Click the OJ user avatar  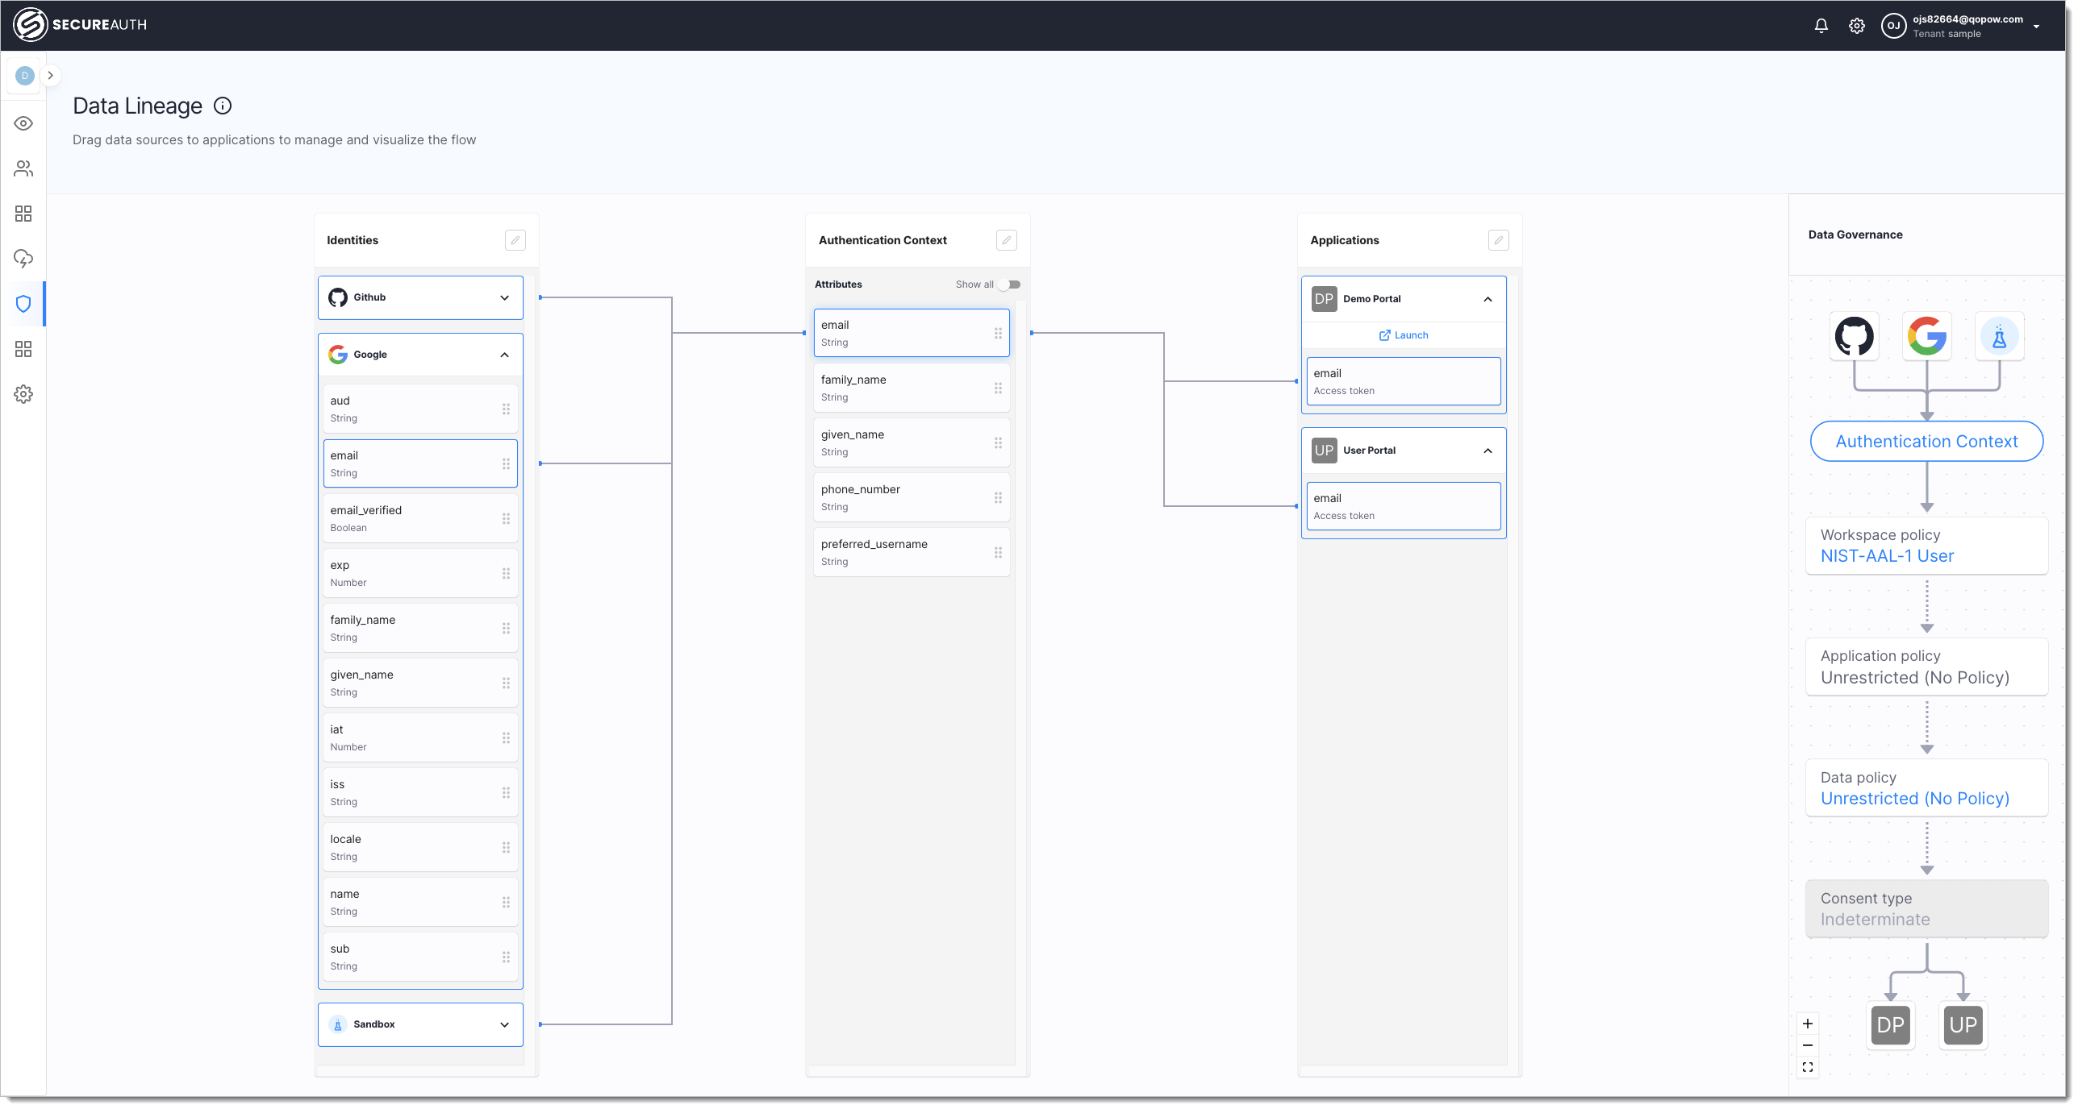tap(1893, 26)
